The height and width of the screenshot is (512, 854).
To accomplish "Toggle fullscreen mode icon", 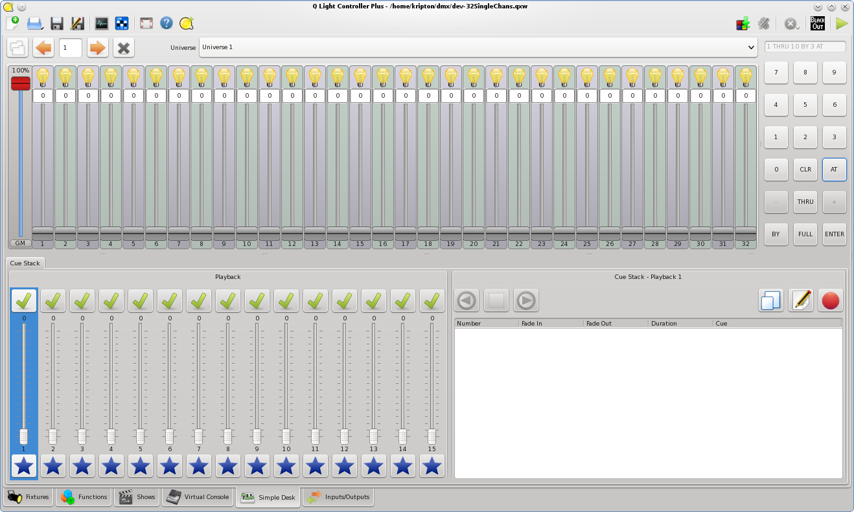I will (146, 23).
